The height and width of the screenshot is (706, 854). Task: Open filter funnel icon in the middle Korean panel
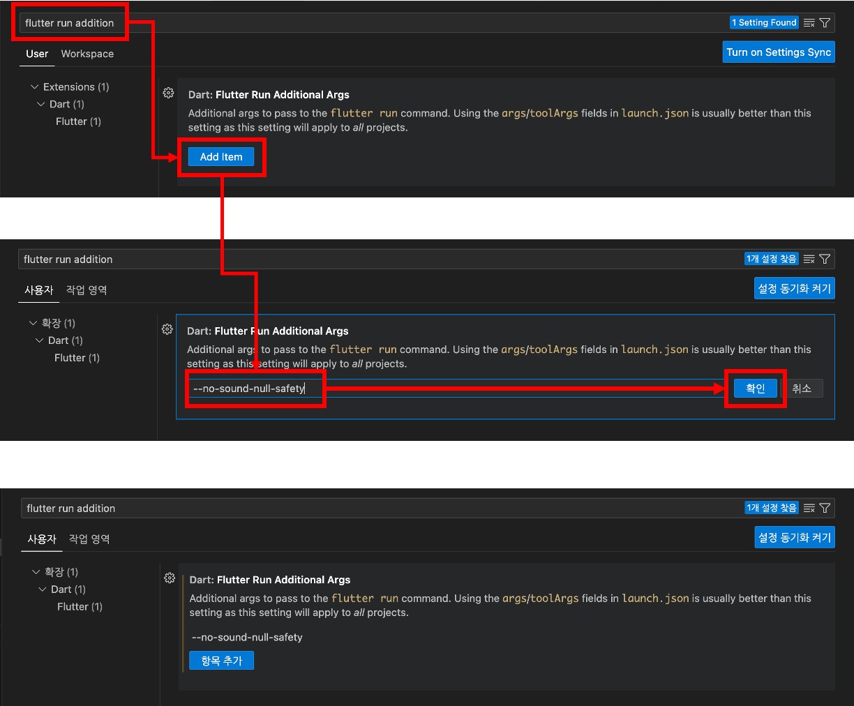tap(825, 260)
